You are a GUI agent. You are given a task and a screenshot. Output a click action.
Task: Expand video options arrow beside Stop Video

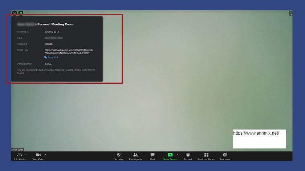45,155
